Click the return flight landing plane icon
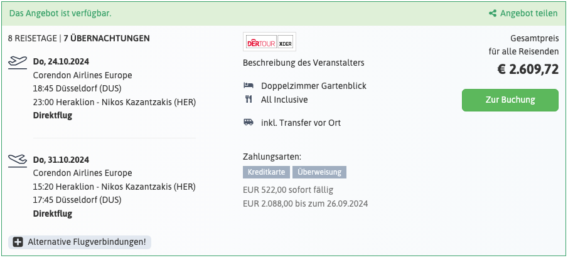Screen dimensions: 568x258 18,161
